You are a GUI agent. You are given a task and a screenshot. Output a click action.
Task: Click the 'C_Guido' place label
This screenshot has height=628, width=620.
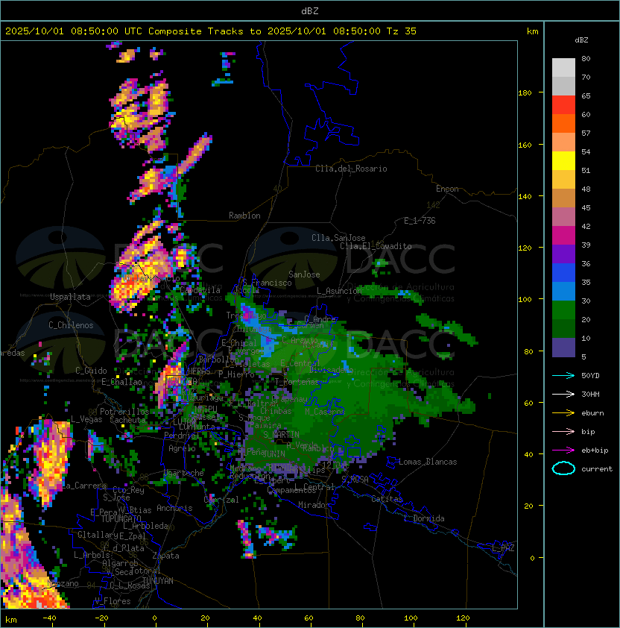[x=91, y=371]
